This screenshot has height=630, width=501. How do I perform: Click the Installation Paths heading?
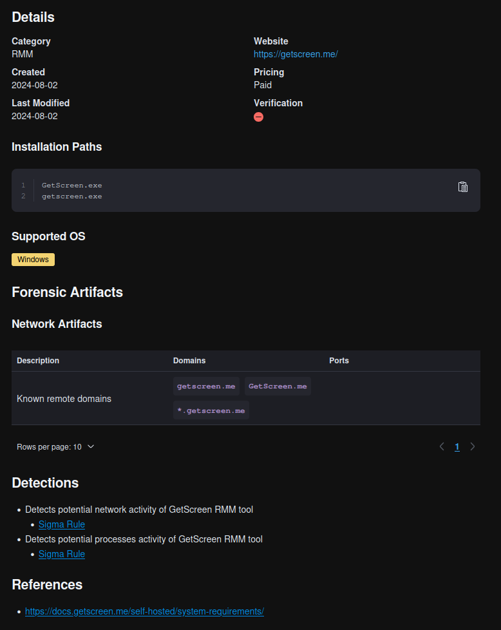tap(57, 147)
